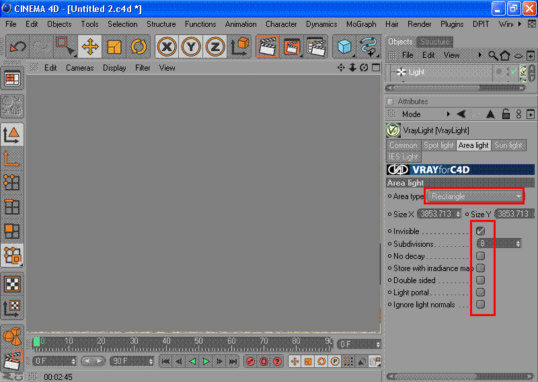Click the Size X value field
538x382 pixels.
(x=440, y=214)
